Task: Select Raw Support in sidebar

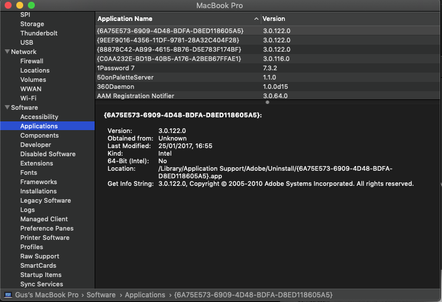Action: pyautogui.click(x=39, y=257)
